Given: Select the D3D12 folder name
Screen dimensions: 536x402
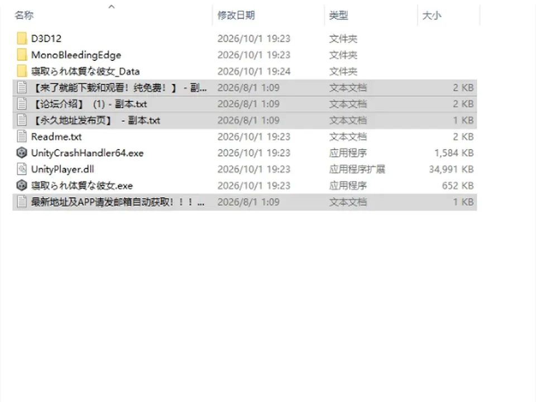Looking at the screenshot, I should (x=46, y=39).
